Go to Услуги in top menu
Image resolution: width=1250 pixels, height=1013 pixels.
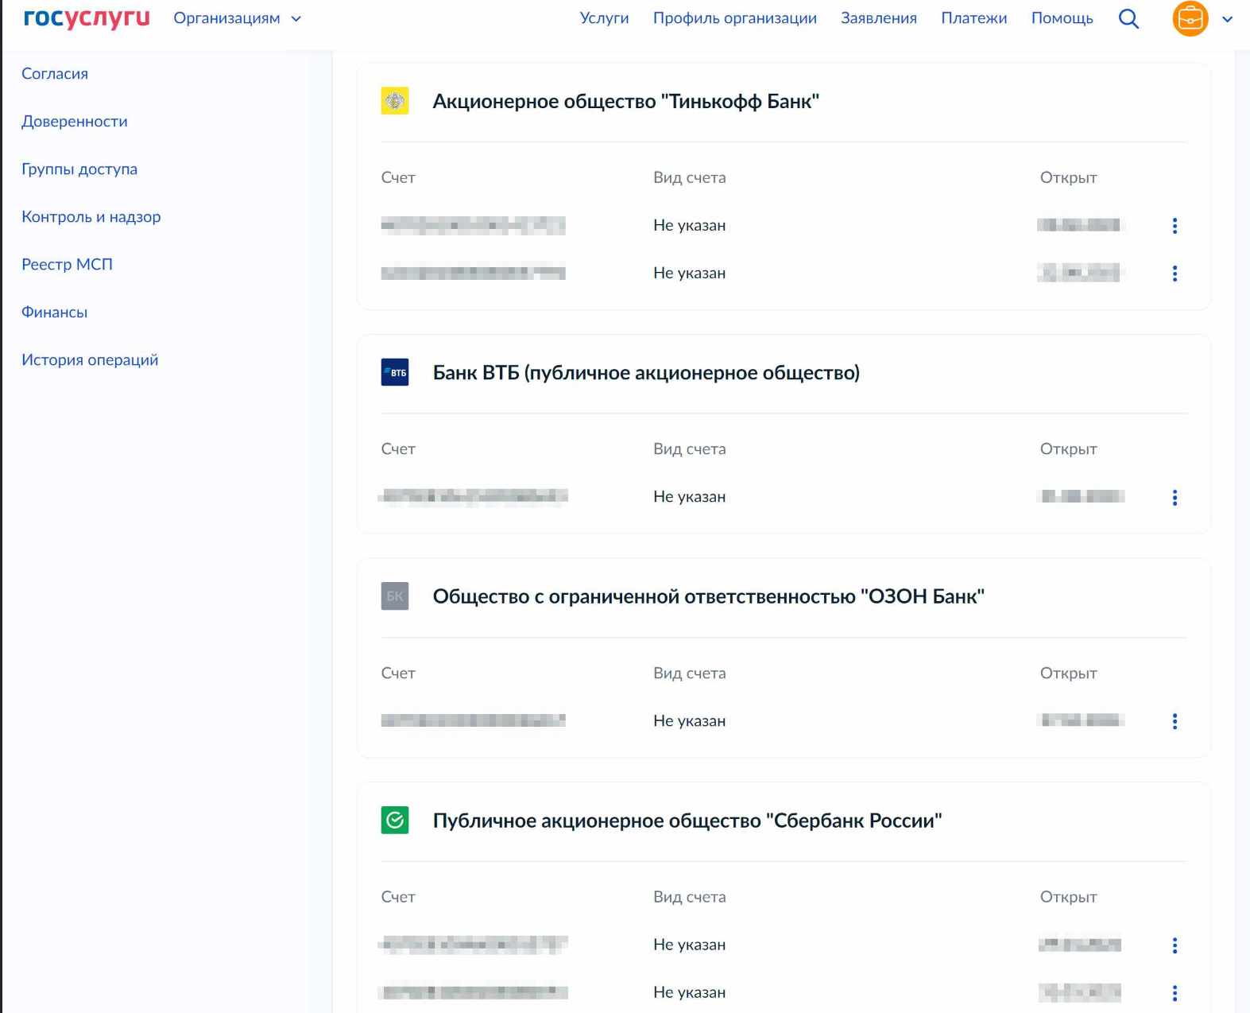pos(604,18)
